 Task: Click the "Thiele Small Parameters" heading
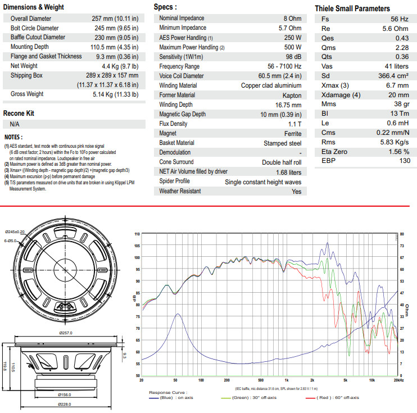352,9
